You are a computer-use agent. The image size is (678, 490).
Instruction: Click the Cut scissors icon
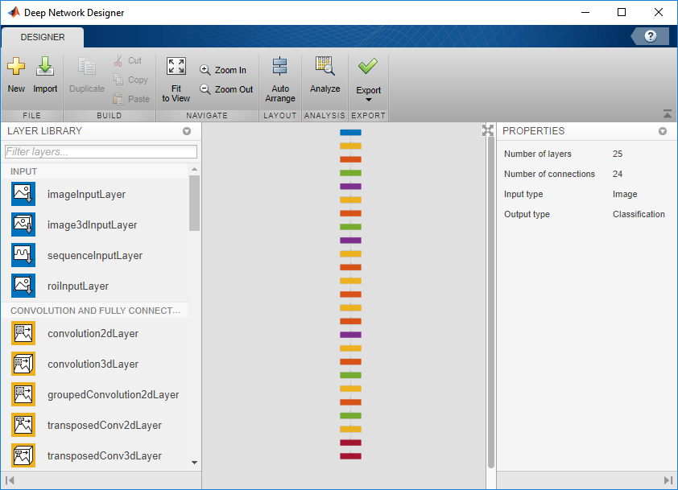pyautogui.click(x=118, y=60)
